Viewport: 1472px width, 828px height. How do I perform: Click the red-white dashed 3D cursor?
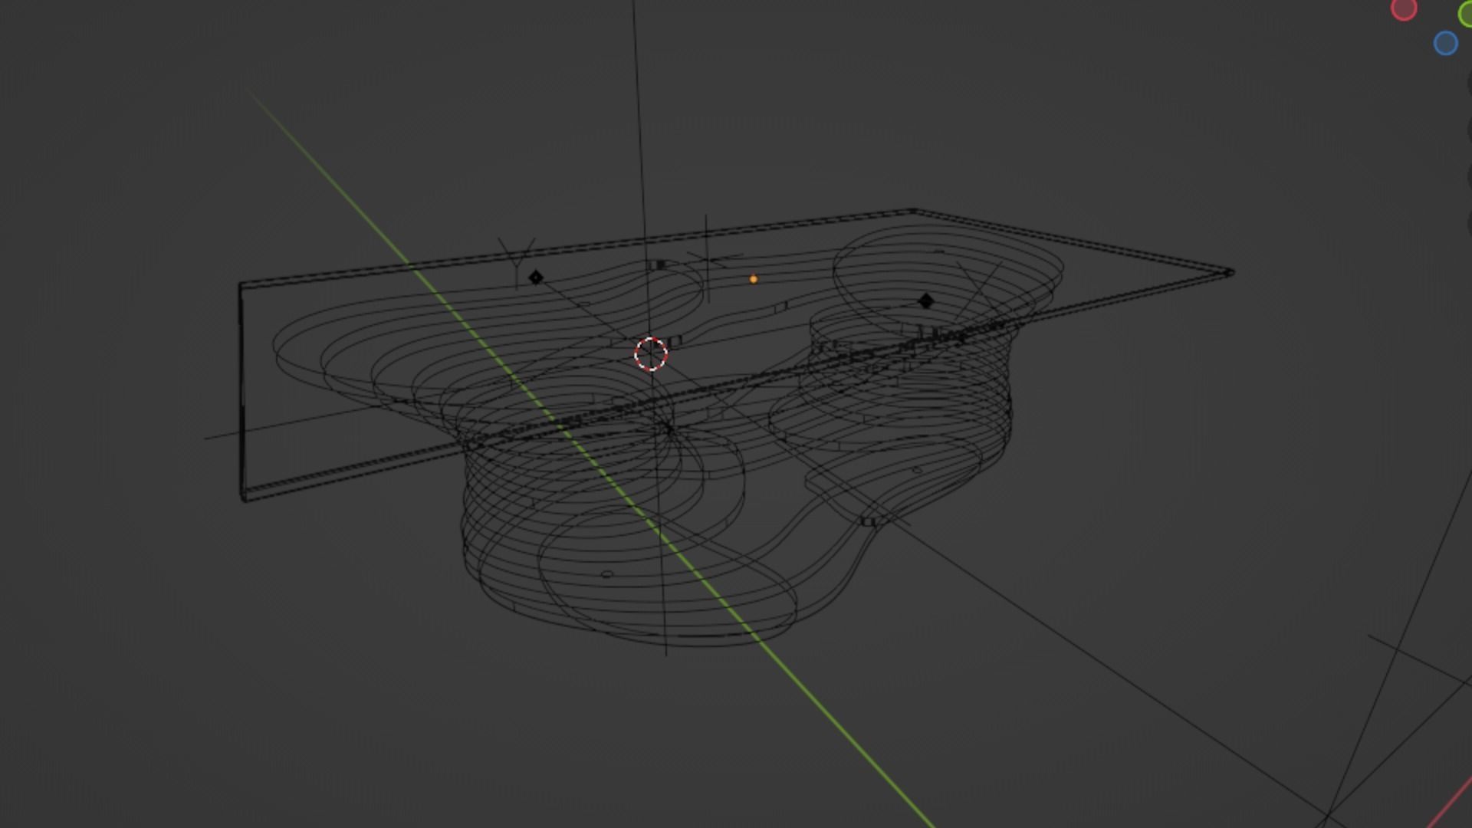click(651, 354)
